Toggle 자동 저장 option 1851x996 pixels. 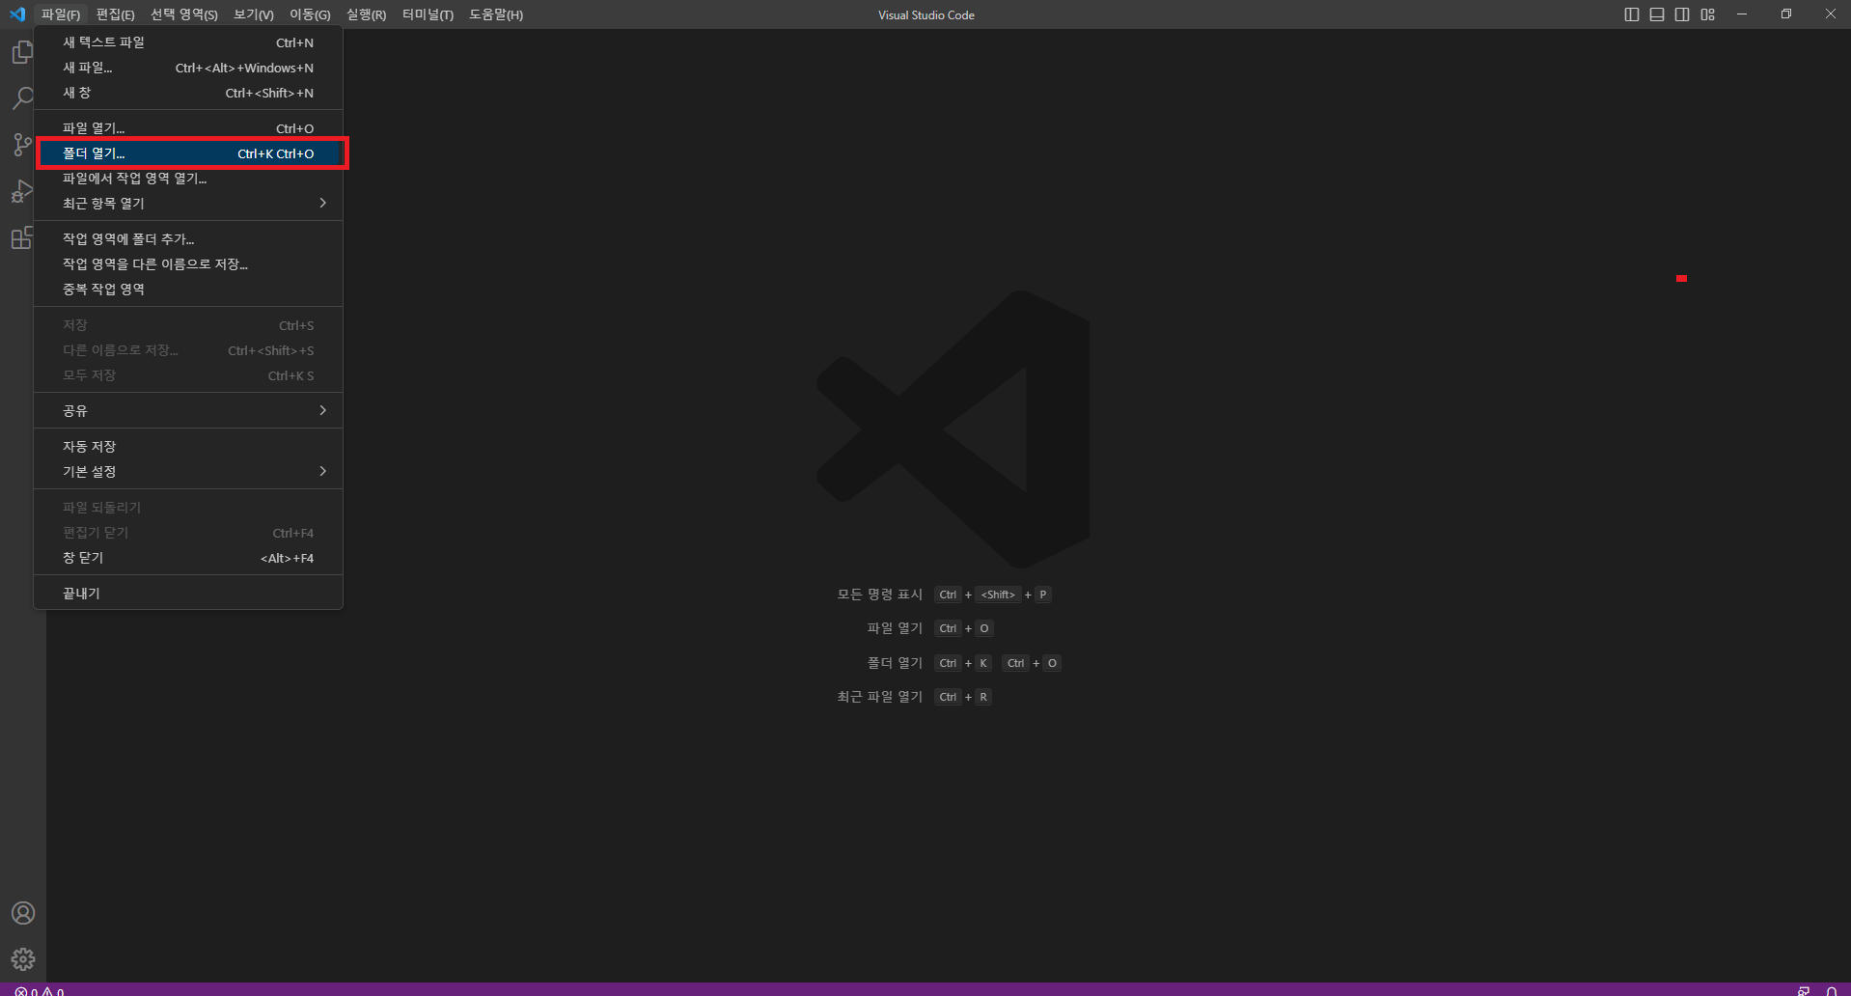point(188,447)
